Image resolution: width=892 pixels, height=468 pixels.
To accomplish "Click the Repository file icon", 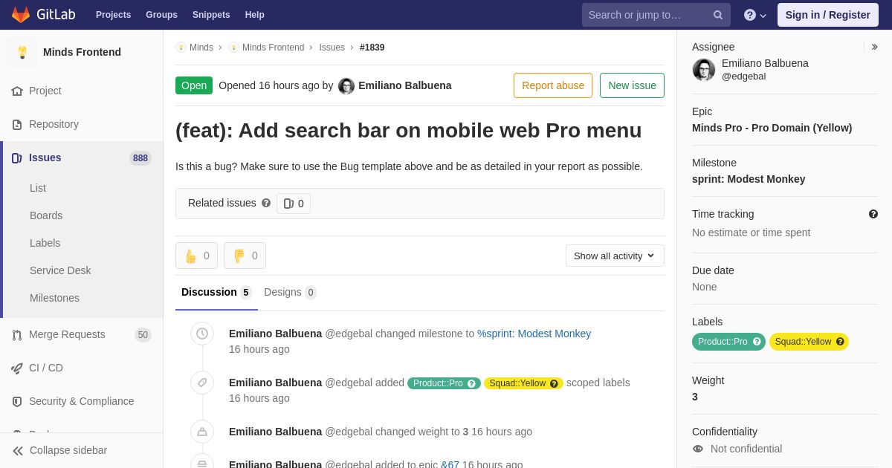I will 17,124.
